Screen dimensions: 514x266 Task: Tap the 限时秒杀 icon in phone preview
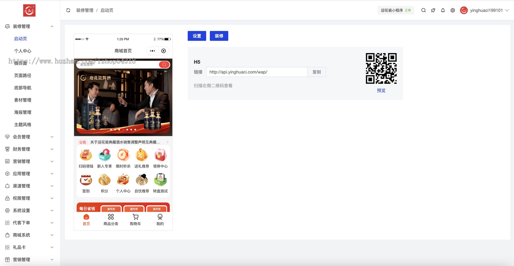(123, 155)
